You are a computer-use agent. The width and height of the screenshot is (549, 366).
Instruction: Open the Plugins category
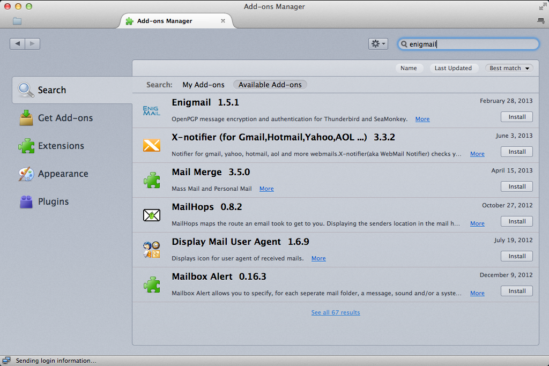[72, 202]
